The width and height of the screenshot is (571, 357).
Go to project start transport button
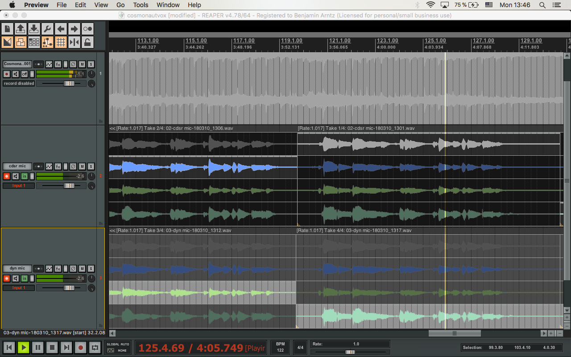coord(9,347)
